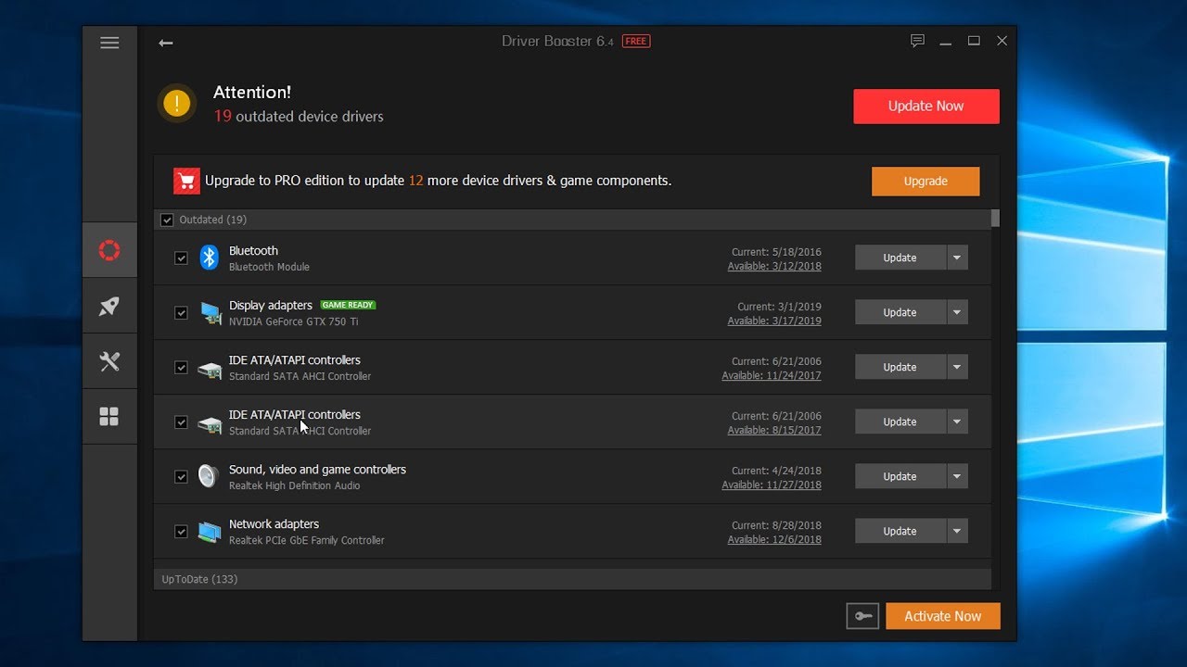This screenshot has height=667, width=1187.
Task: Uncheck IDE controller checkbox with 8/15/2017 driver
Action: (181, 422)
